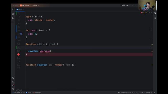
Task: Open the Database tool window icon
Action: click(155, 18)
